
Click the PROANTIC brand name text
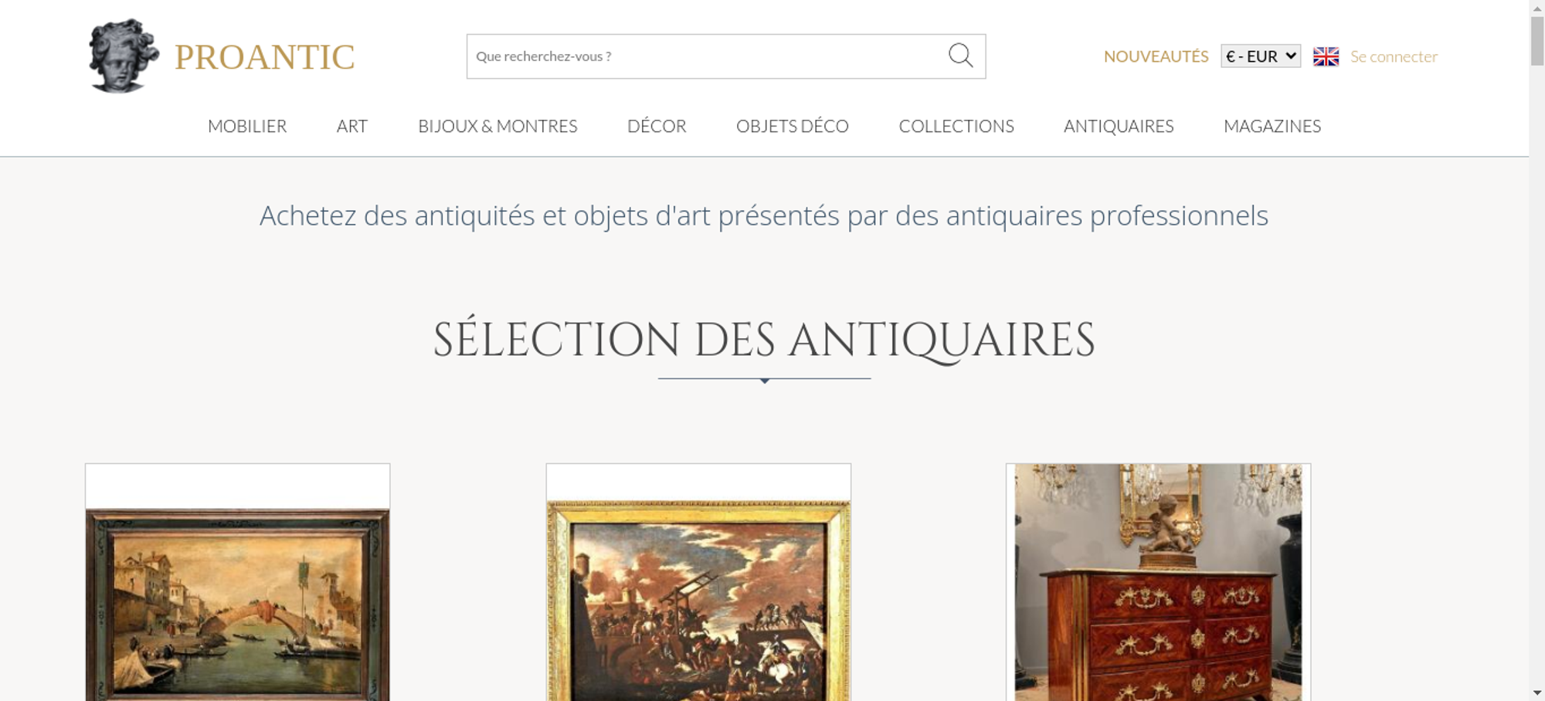(264, 57)
